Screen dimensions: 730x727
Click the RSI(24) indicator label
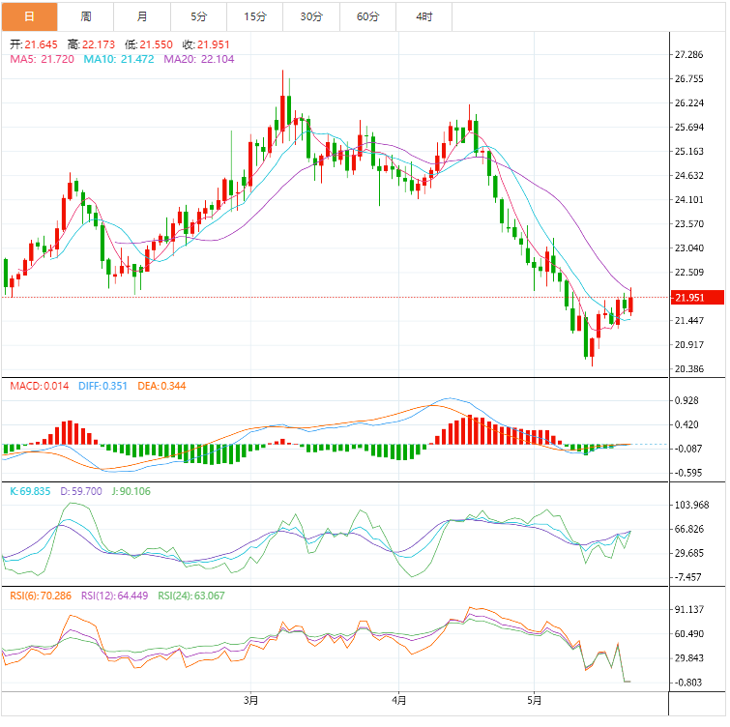coord(192,596)
